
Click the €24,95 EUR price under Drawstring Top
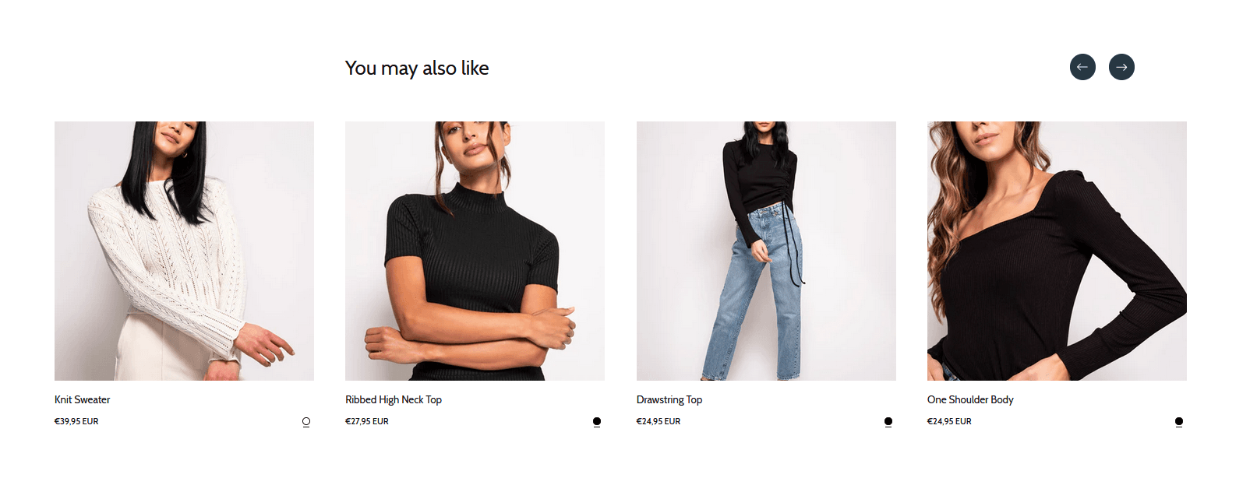click(x=659, y=421)
